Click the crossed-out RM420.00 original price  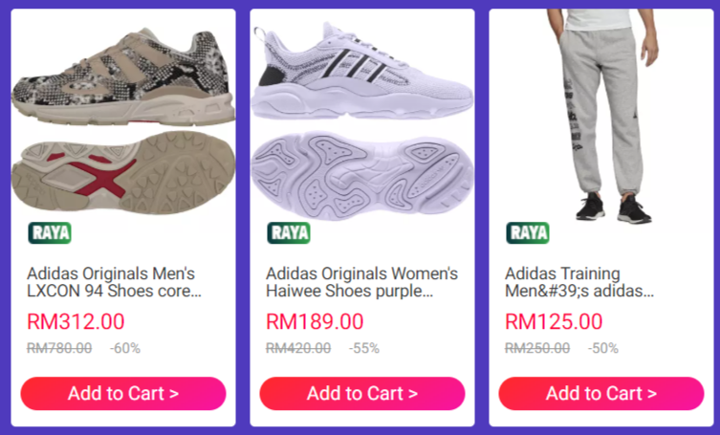[298, 348]
